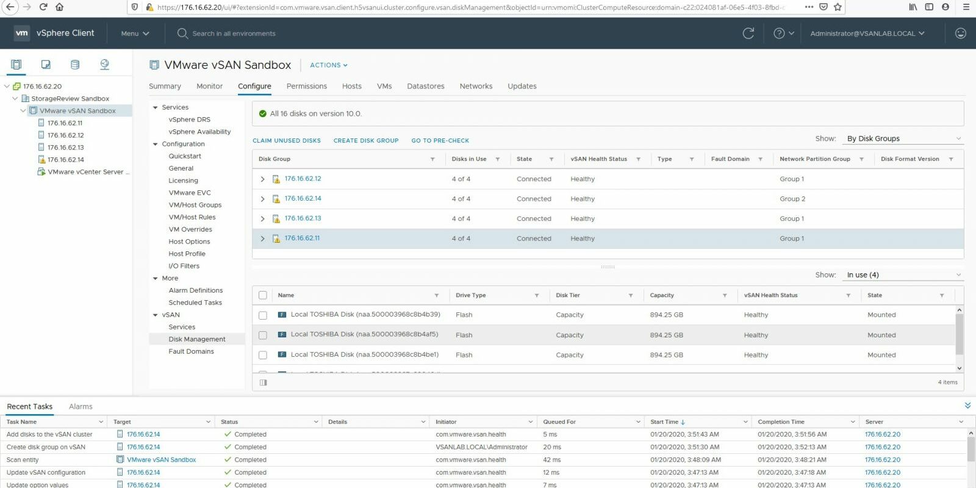The width and height of the screenshot is (976, 488).
Task: Collapse the Services section in Configure sidebar
Action: (x=156, y=107)
